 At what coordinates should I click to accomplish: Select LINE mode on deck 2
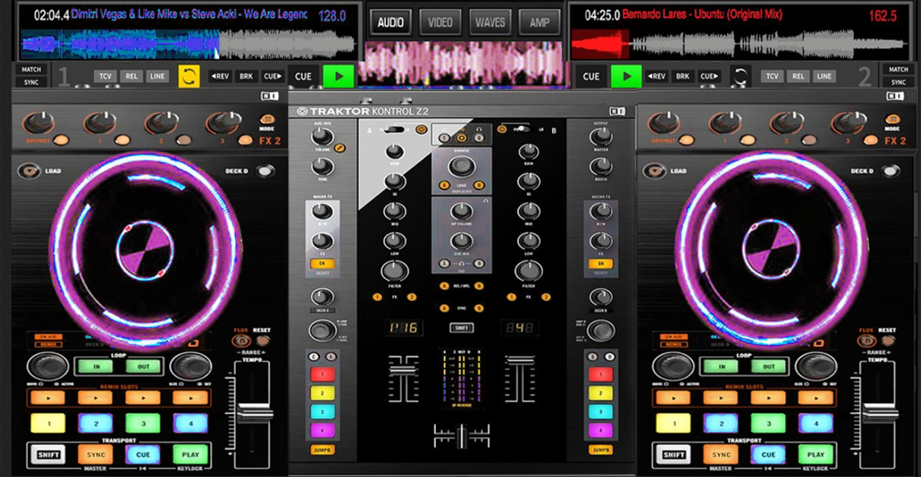pyautogui.click(x=824, y=76)
